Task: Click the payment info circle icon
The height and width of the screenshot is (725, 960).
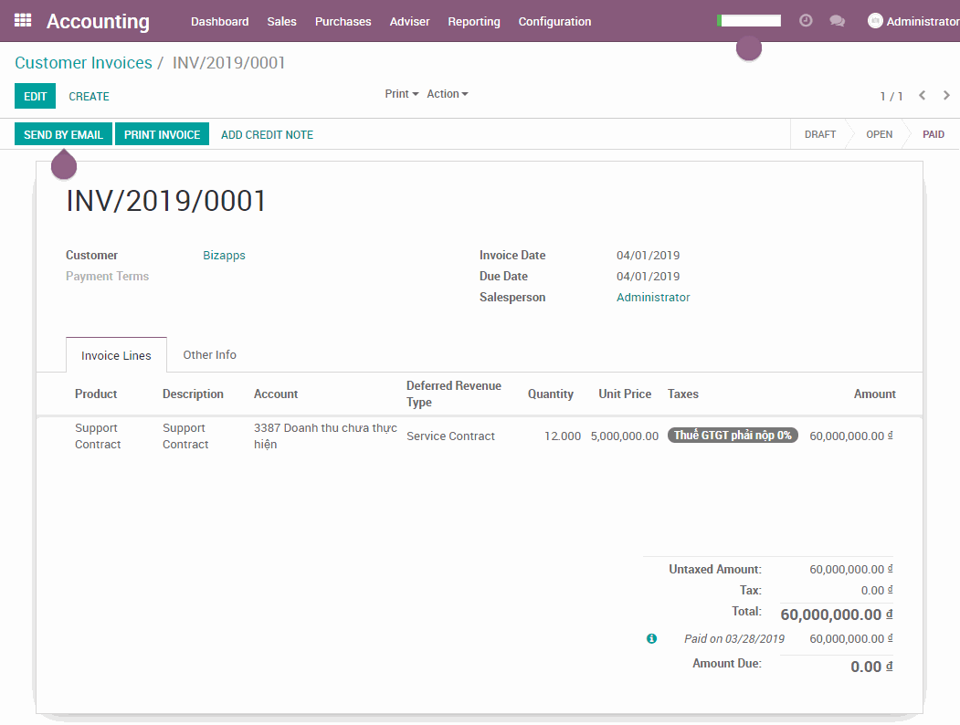Action: click(651, 639)
